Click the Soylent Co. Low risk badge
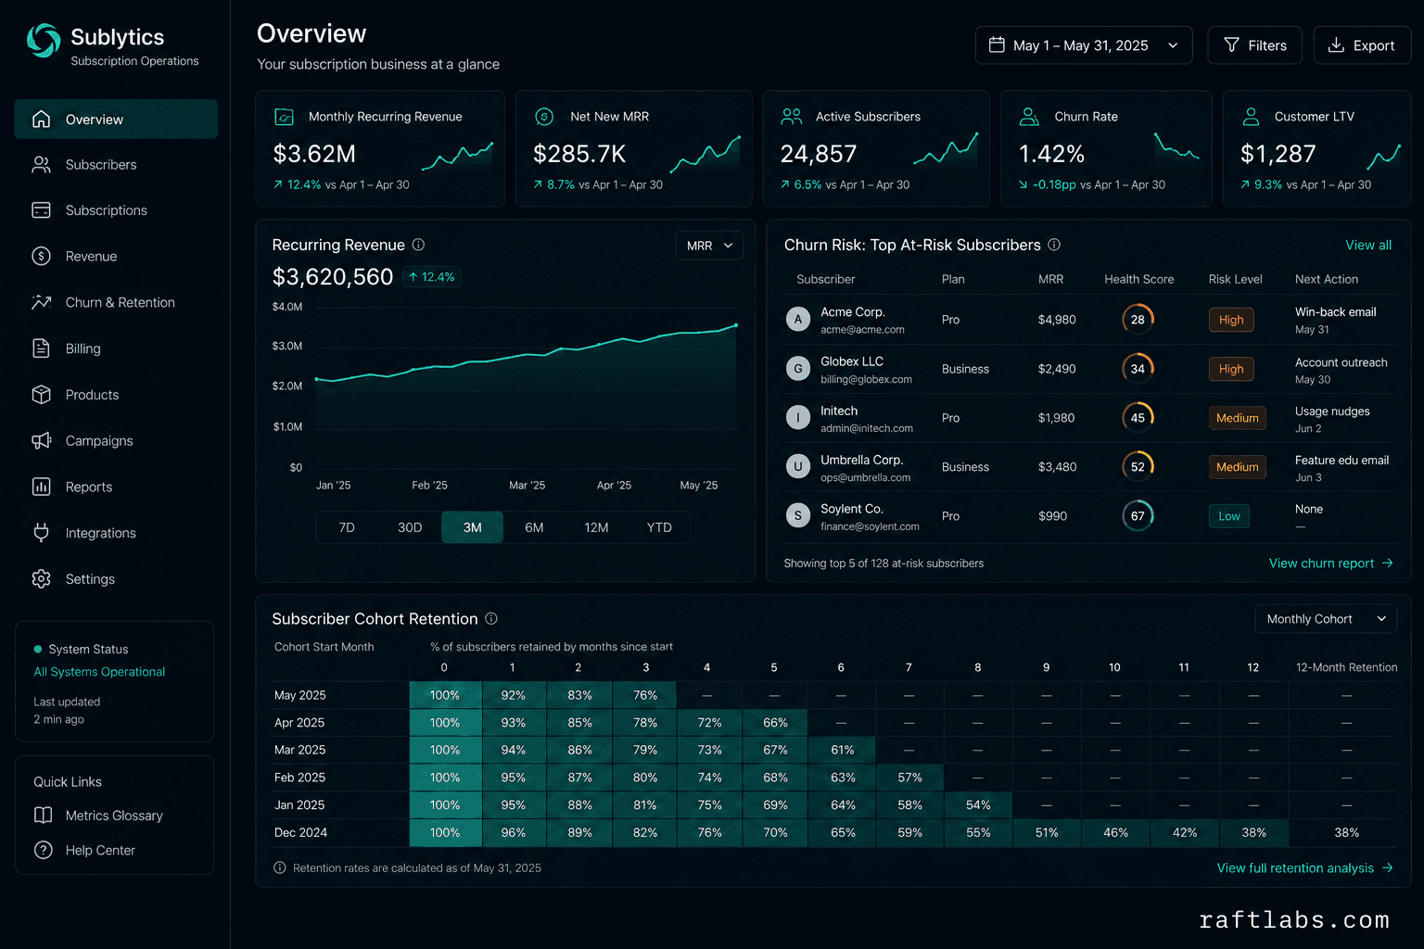This screenshot has width=1424, height=949. pos(1229,516)
